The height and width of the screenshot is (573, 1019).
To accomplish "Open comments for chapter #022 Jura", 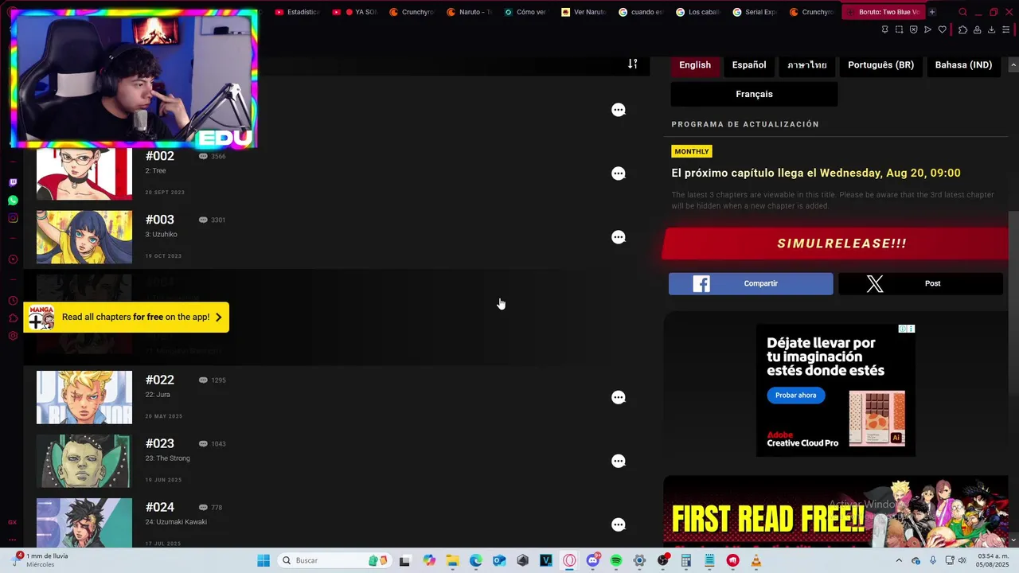I will click(619, 397).
